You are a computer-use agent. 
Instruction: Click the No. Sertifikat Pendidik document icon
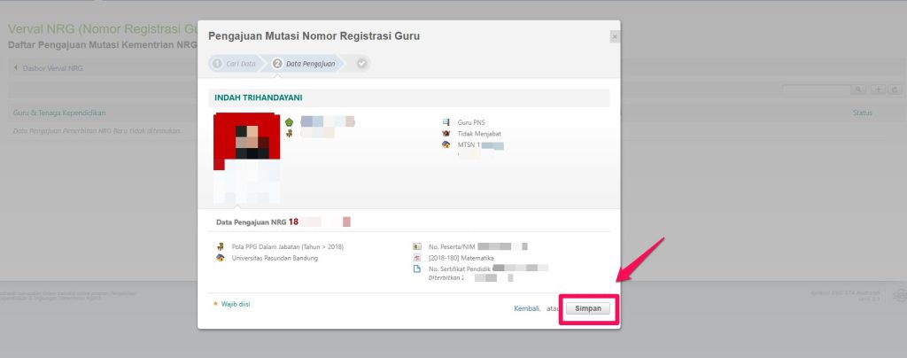point(417,269)
